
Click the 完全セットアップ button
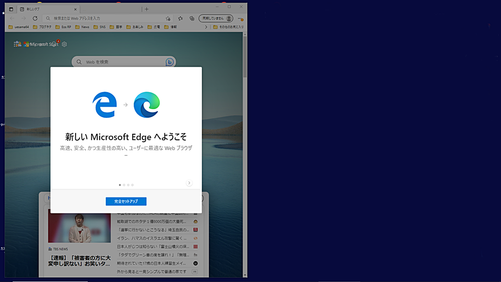coord(126,201)
